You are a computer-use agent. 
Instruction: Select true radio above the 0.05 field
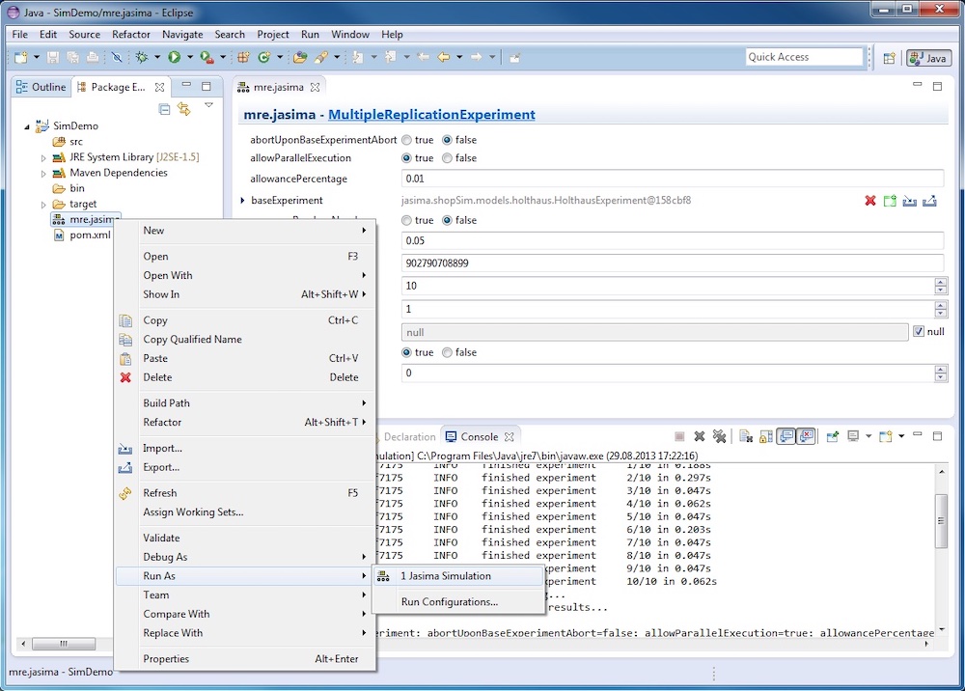point(407,220)
